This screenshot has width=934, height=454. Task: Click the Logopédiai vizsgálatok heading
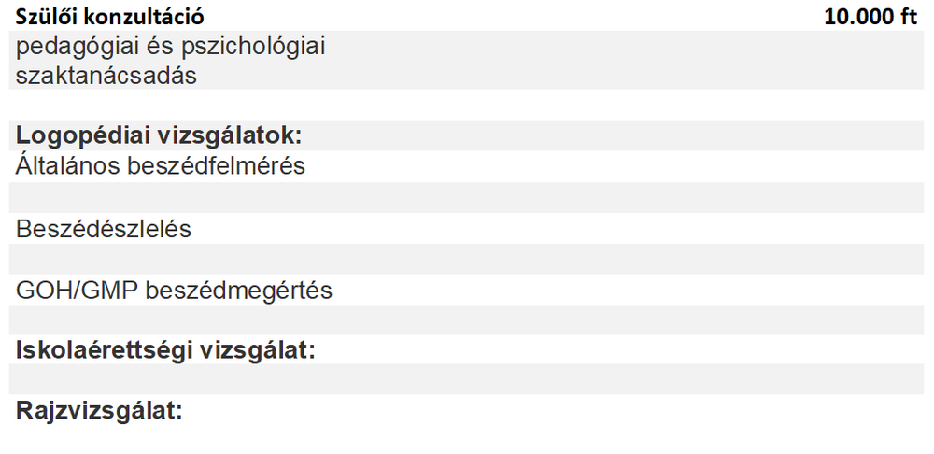159,135
